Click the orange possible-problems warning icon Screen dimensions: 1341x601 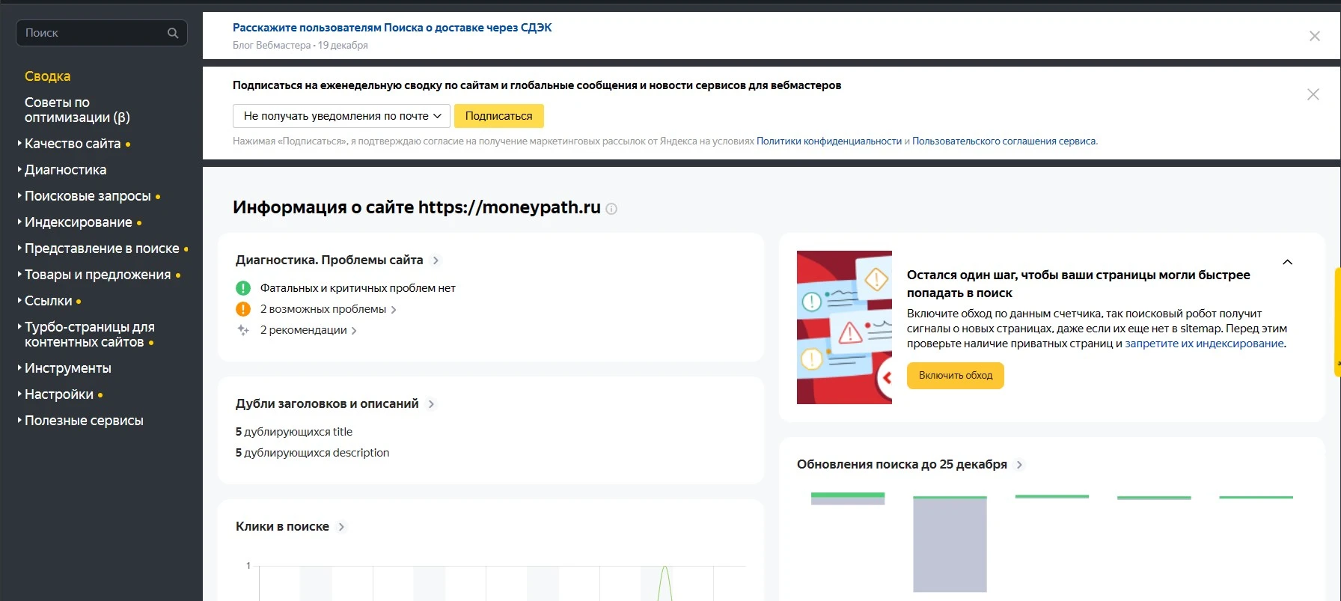tap(243, 309)
